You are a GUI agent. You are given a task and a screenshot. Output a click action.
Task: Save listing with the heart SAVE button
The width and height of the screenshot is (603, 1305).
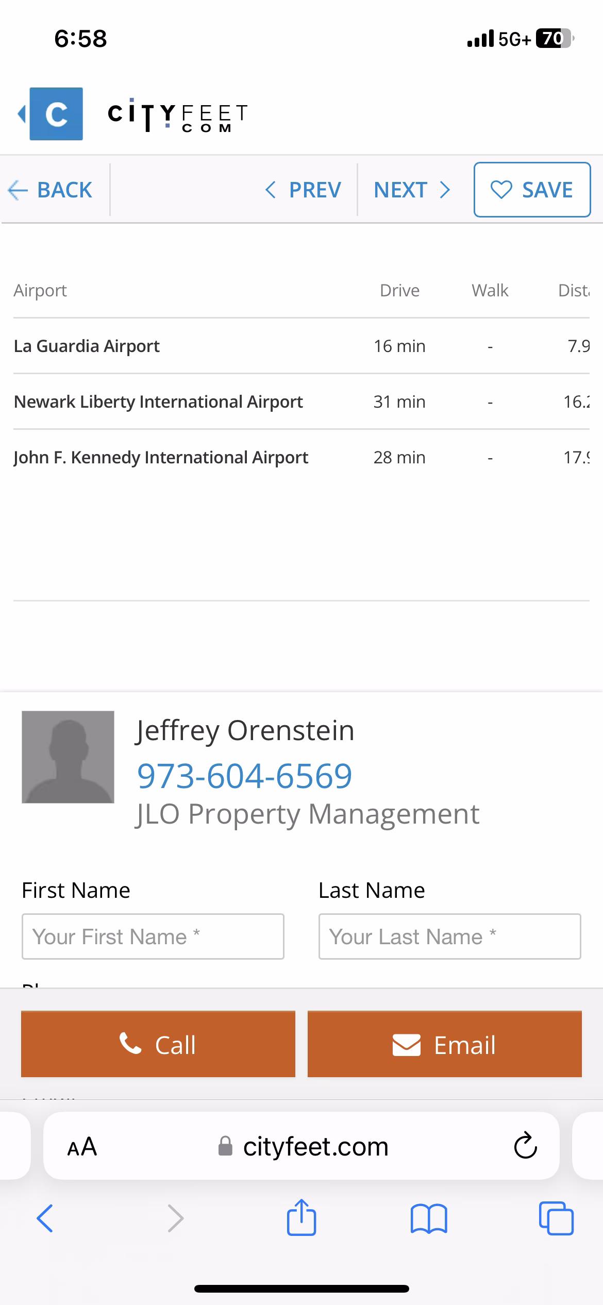[x=532, y=190]
